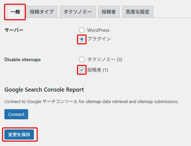Click the プラグイン option label text
Viewport: 191px width, 146px height.
pyautogui.click(x=99, y=39)
